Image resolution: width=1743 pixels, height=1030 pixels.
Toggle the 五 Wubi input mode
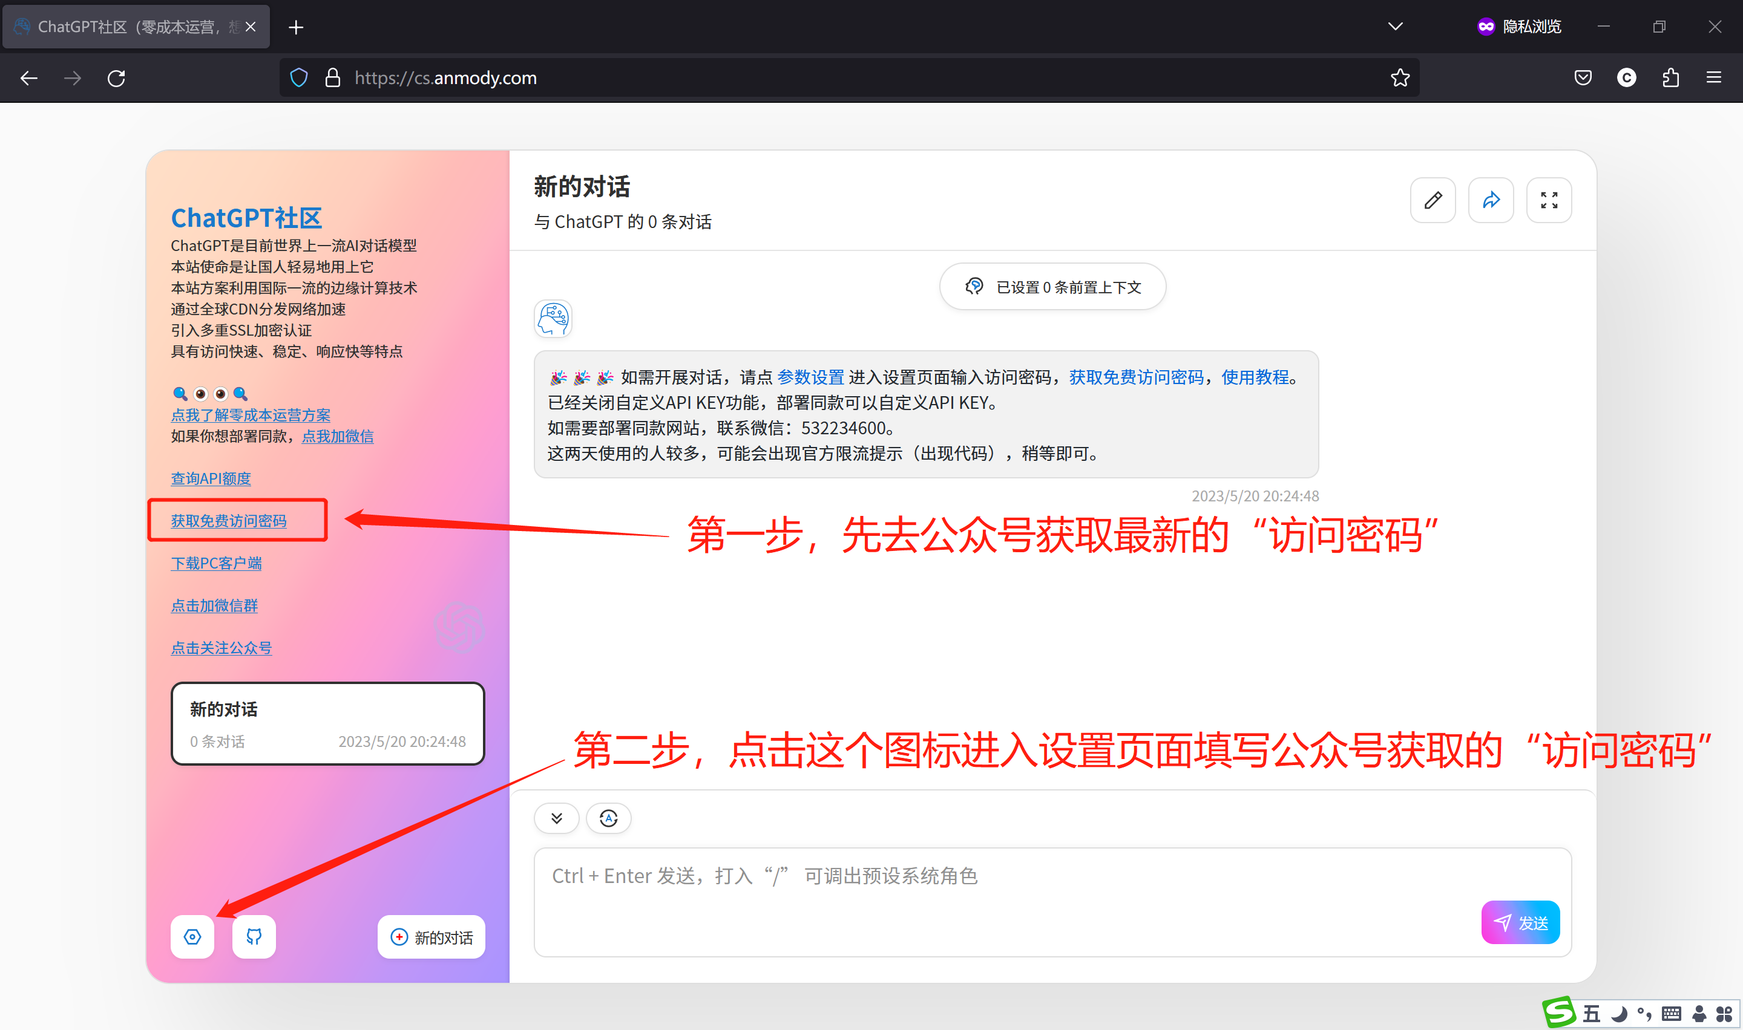click(x=1591, y=1014)
